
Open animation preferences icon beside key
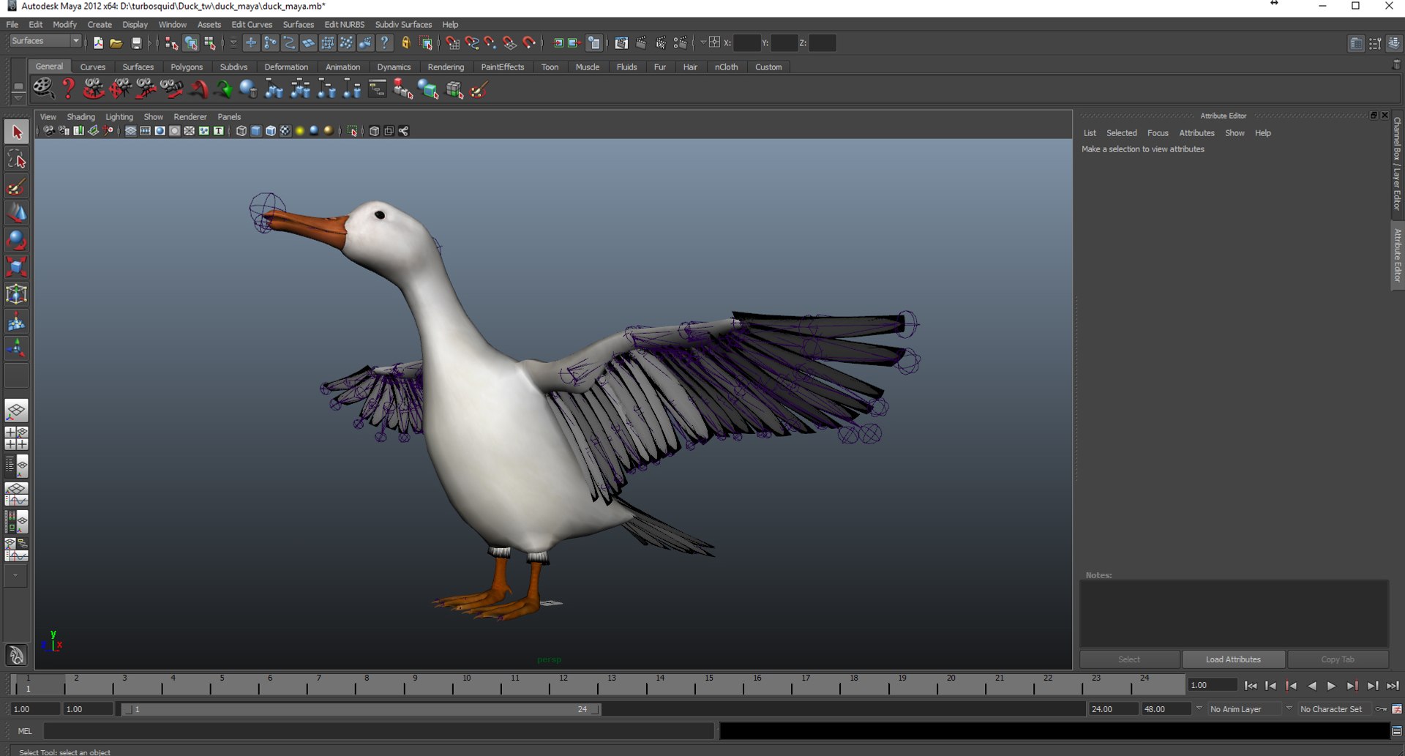(1397, 709)
